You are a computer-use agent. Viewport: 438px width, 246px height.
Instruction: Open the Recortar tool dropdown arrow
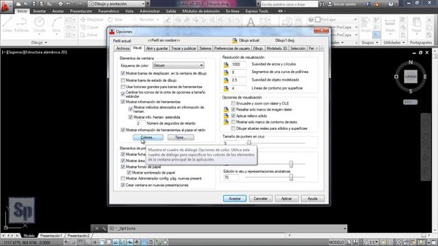(x=158, y=20)
